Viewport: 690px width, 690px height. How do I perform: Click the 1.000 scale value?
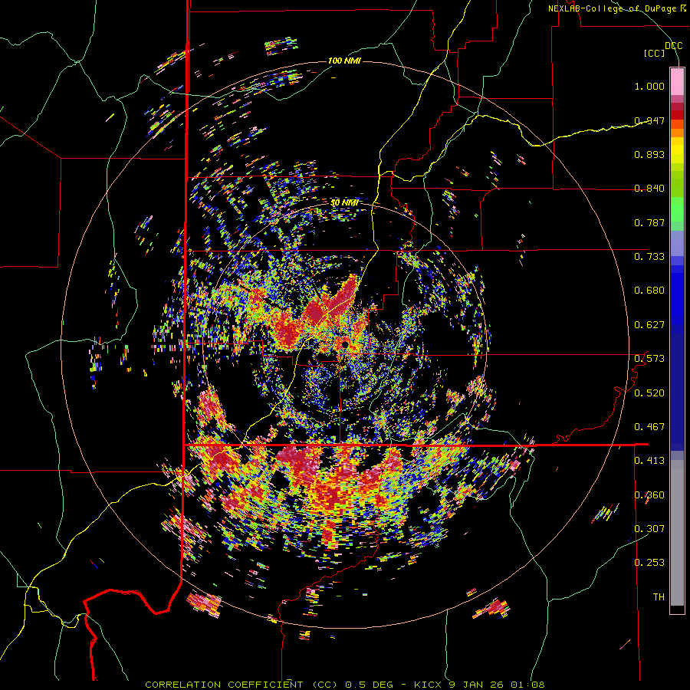coord(649,86)
